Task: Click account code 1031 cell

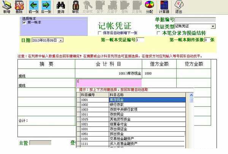Action: click(95, 129)
